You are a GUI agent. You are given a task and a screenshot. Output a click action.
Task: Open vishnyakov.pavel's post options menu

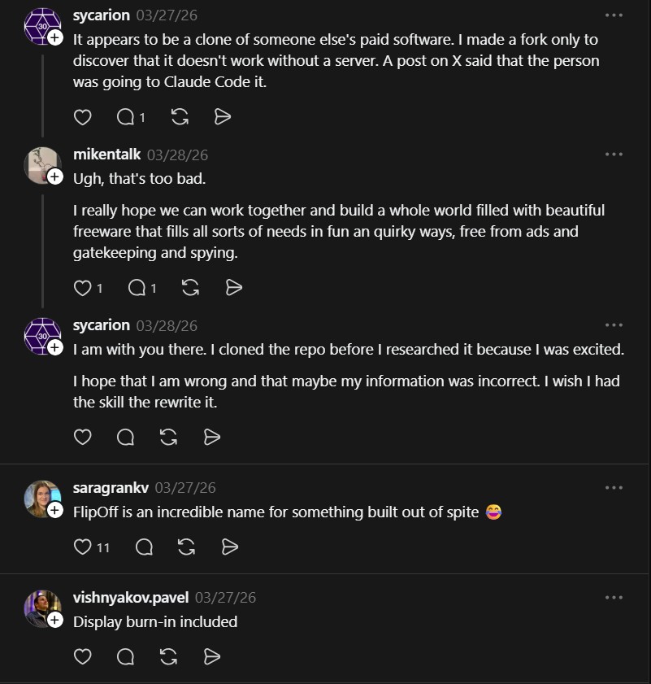click(x=614, y=596)
